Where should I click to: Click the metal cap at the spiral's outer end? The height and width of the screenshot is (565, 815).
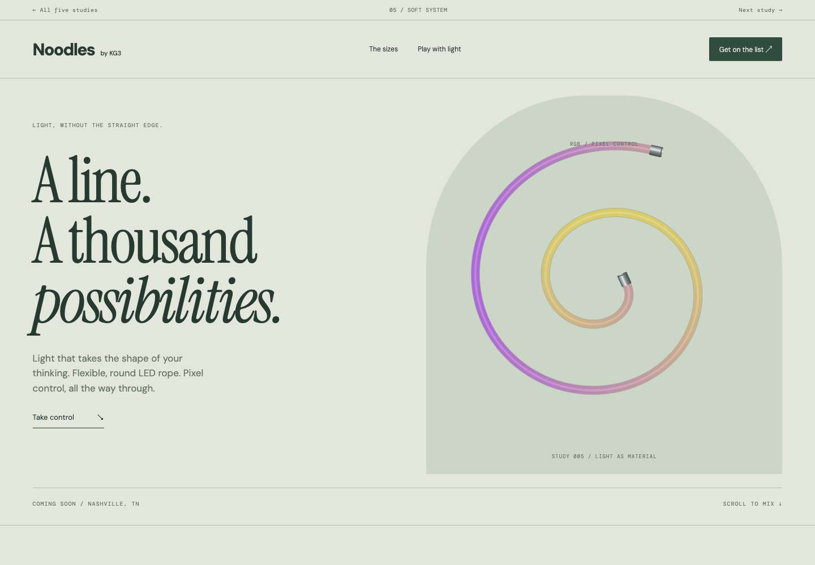coord(656,151)
